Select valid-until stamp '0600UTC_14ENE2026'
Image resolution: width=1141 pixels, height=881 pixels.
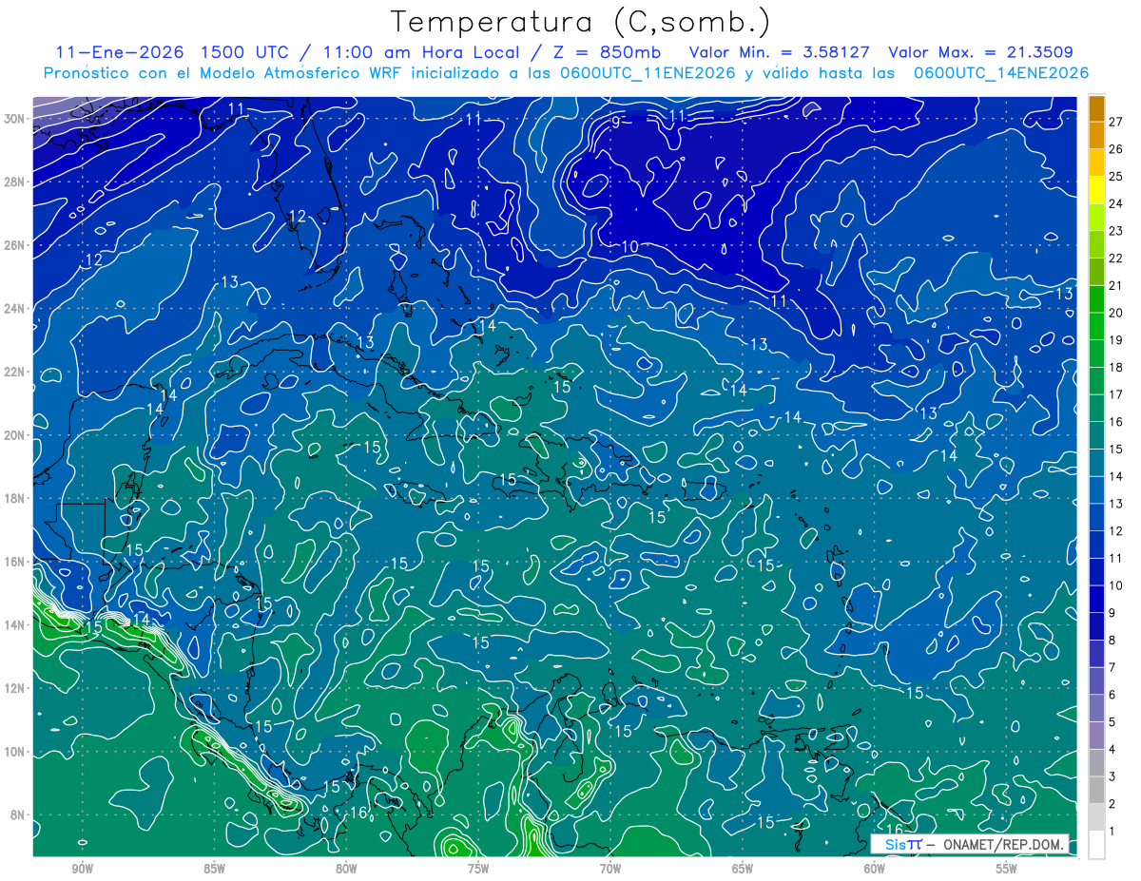click(x=1001, y=73)
